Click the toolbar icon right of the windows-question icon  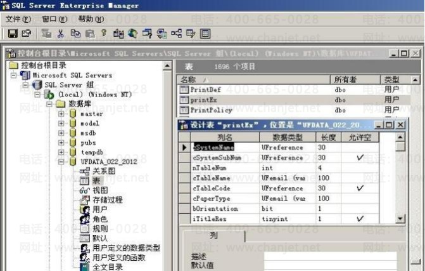(x=162, y=34)
